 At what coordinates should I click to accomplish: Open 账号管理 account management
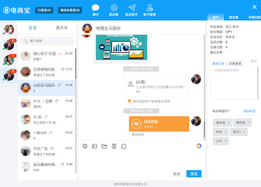pyautogui.click(x=149, y=10)
